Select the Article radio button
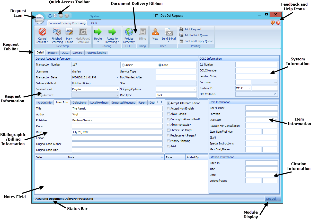 pyautogui.click(x=123, y=65)
